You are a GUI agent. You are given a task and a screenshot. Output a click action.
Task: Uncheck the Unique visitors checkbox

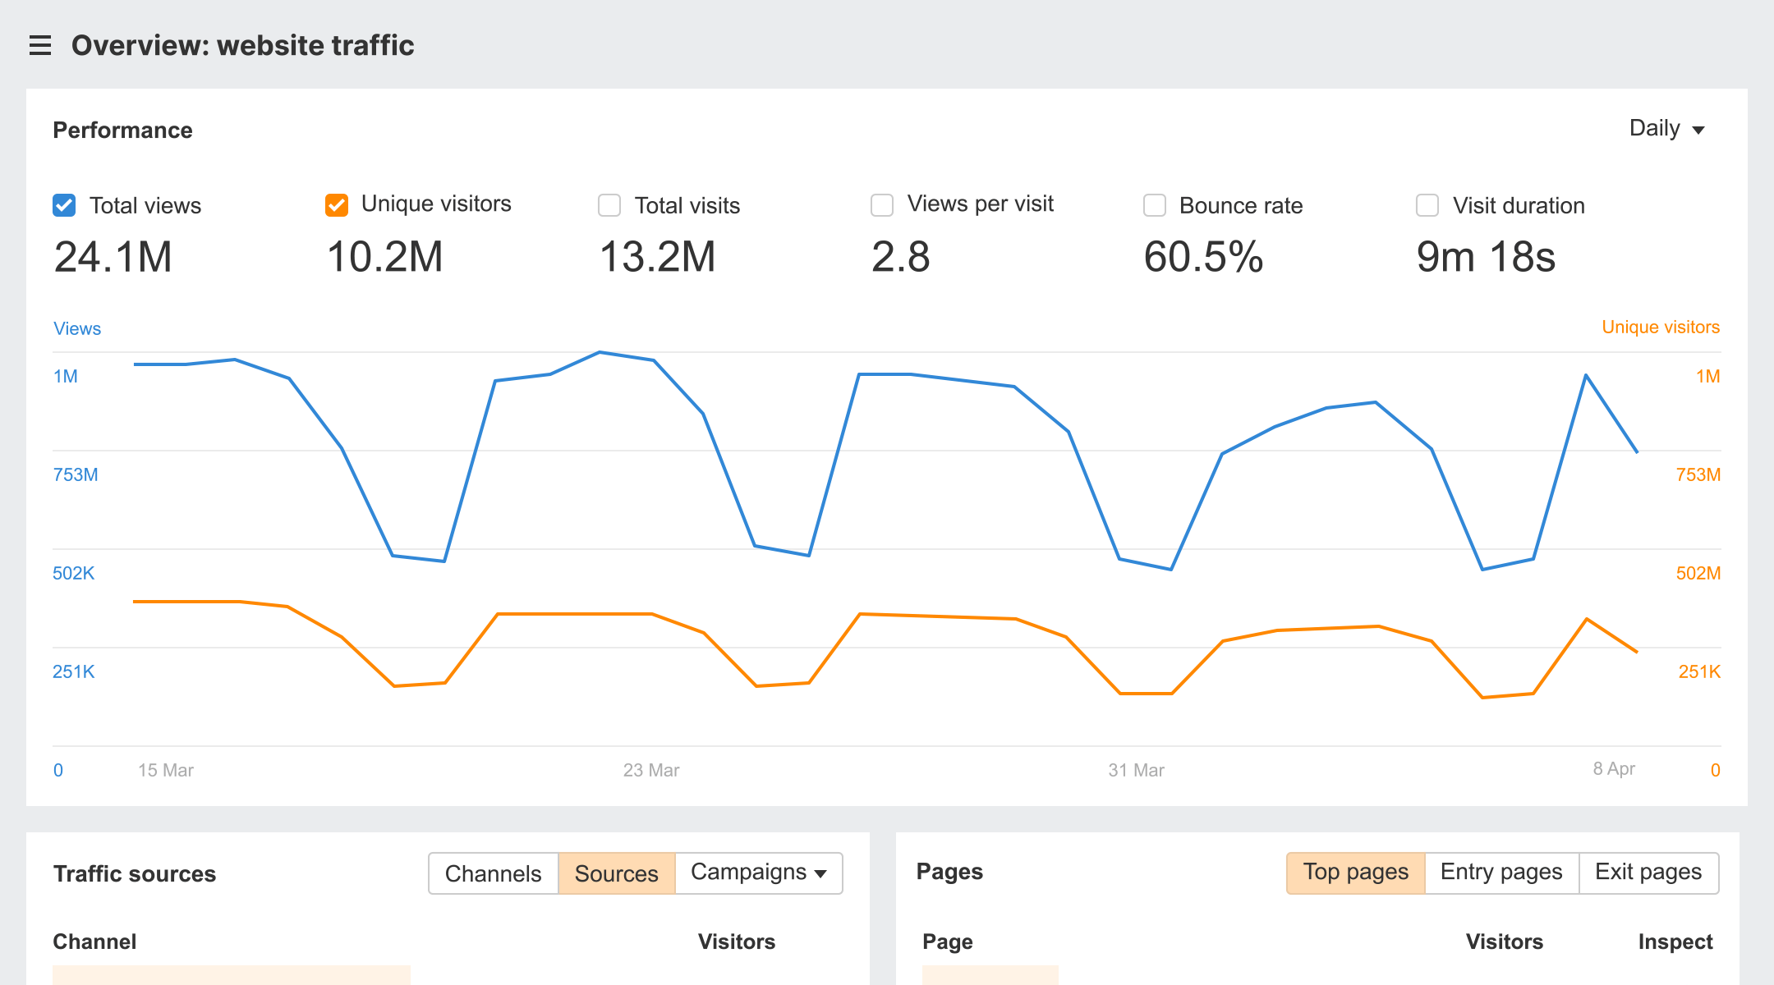click(x=337, y=205)
